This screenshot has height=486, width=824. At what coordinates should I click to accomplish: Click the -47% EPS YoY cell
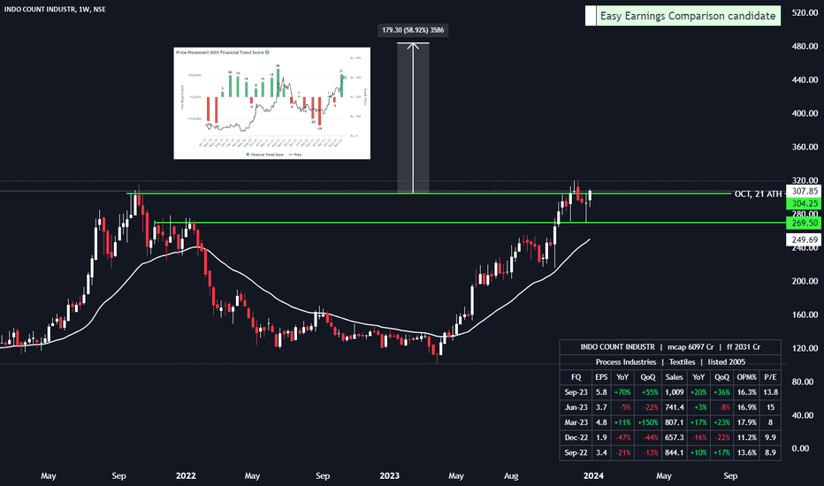[622, 437]
